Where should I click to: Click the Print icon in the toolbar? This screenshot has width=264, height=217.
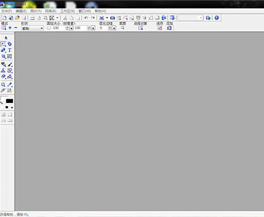click(x=32, y=18)
